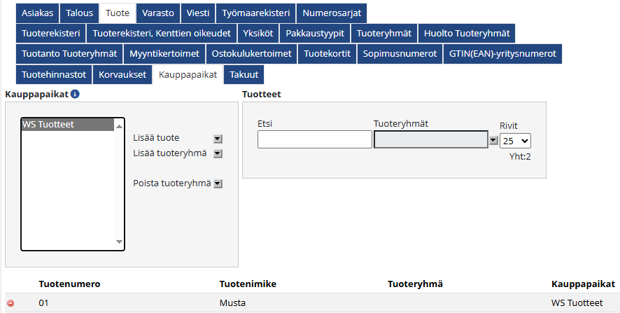Switch to the Asiakas tab
This screenshot has width=620, height=313.
[37, 13]
